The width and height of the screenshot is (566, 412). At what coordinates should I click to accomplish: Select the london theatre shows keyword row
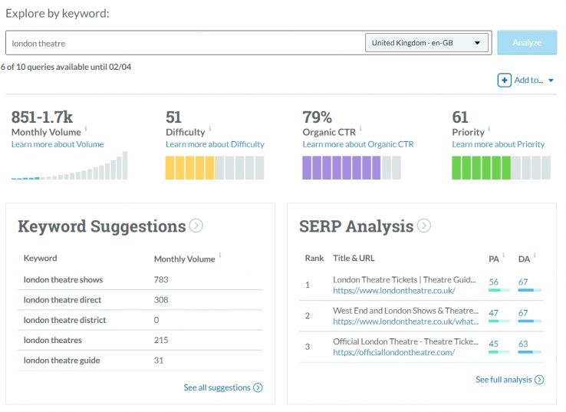[63, 280]
